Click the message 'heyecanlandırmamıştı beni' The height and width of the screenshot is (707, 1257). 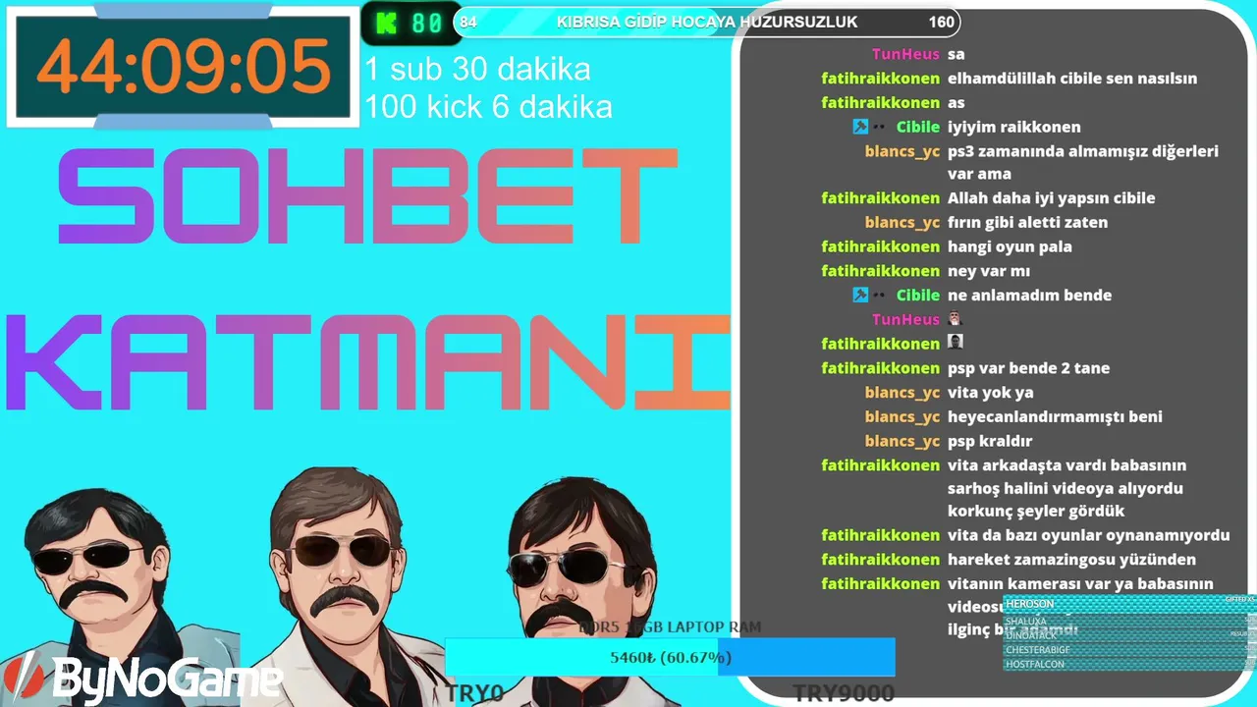point(1055,416)
